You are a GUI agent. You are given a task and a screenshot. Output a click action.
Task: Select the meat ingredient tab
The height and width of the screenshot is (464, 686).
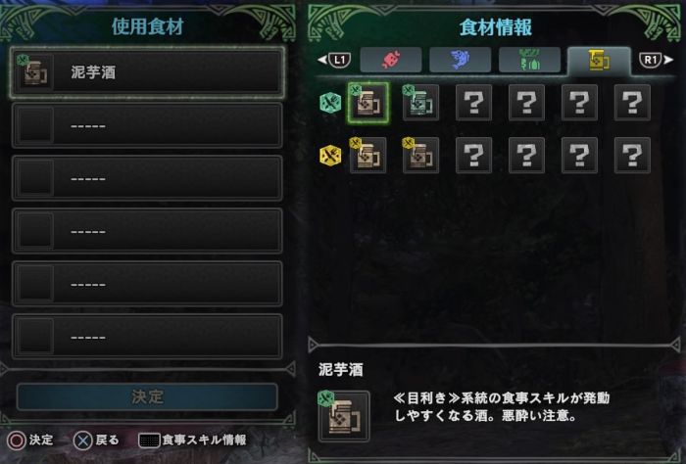[x=391, y=60]
